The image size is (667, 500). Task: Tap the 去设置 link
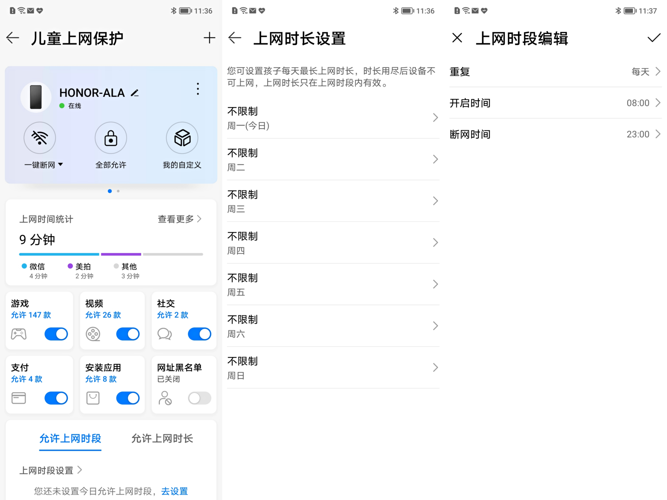174,491
